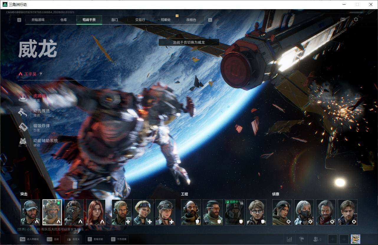Screen dimensions: 378x245
Task: Click the 工程 class heading
Action: (185, 194)
